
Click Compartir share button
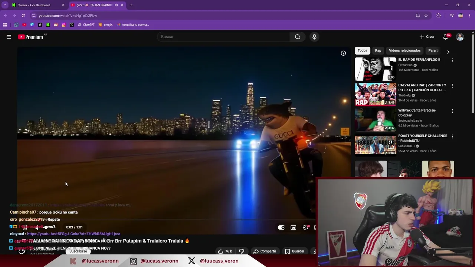pos(265,251)
